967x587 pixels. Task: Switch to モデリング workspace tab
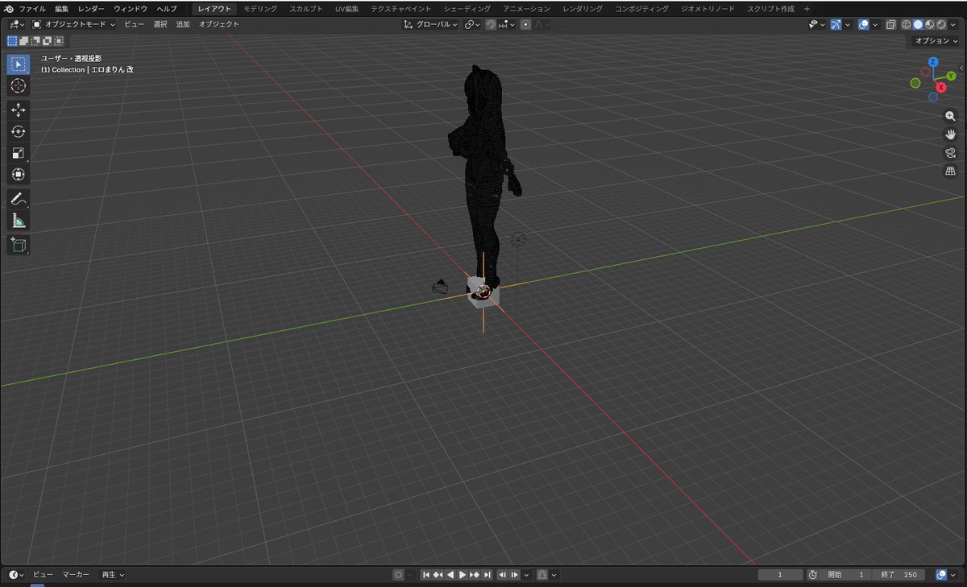[260, 8]
